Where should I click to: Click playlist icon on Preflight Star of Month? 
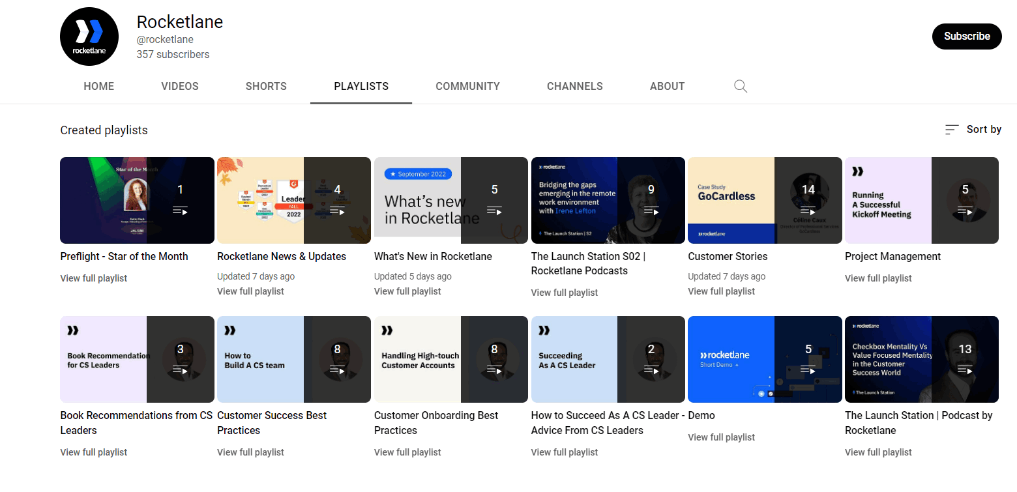pos(180,210)
